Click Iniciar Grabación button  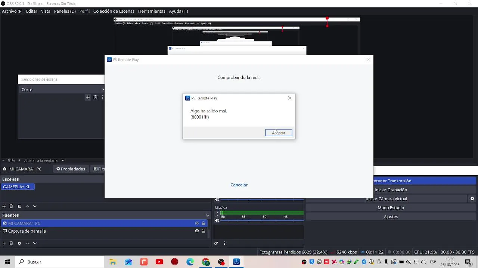426,190
